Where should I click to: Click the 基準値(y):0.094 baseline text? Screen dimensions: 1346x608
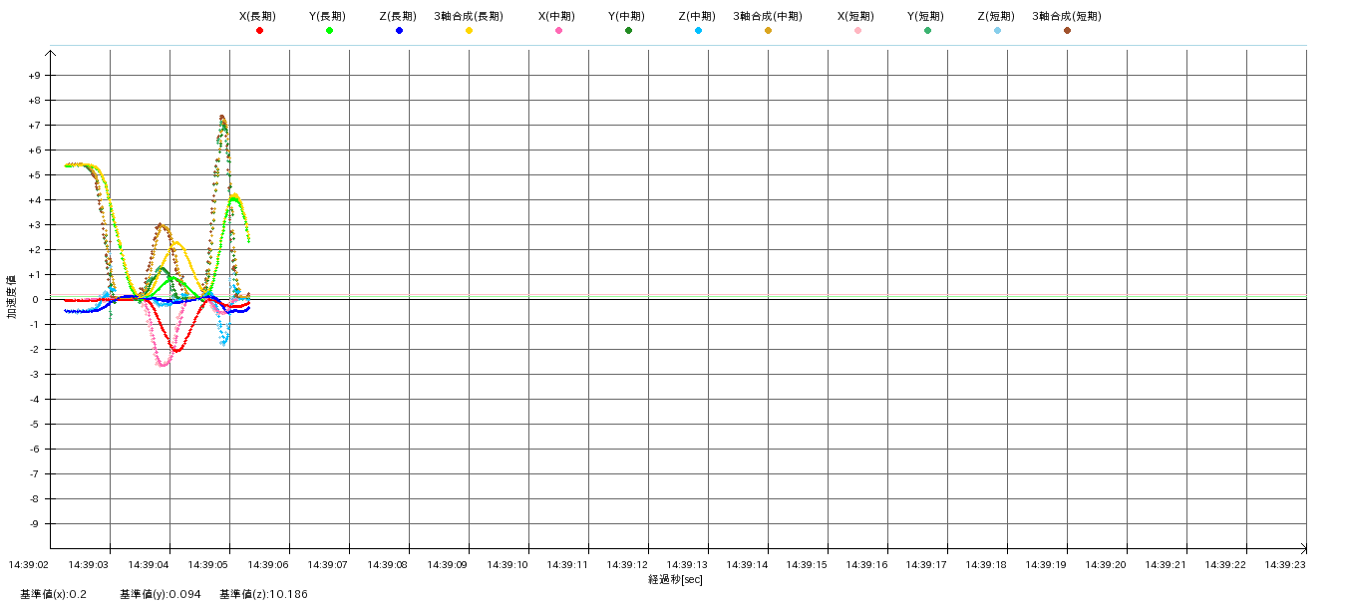click(x=160, y=594)
